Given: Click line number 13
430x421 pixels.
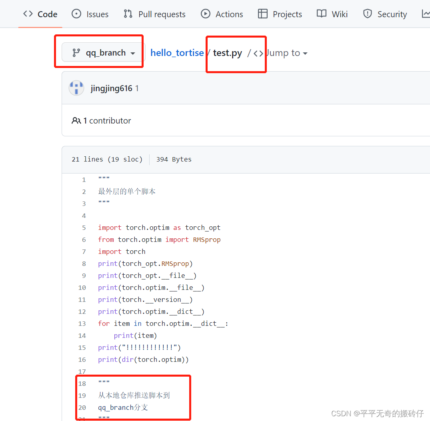Looking at the screenshot, I should click(82, 324).
